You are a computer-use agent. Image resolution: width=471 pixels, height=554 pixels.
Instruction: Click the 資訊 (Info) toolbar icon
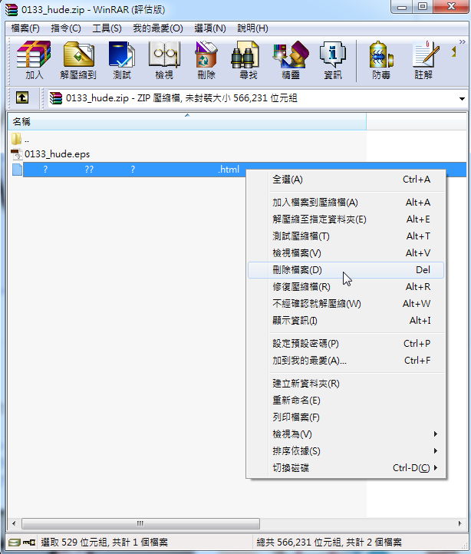332,60
